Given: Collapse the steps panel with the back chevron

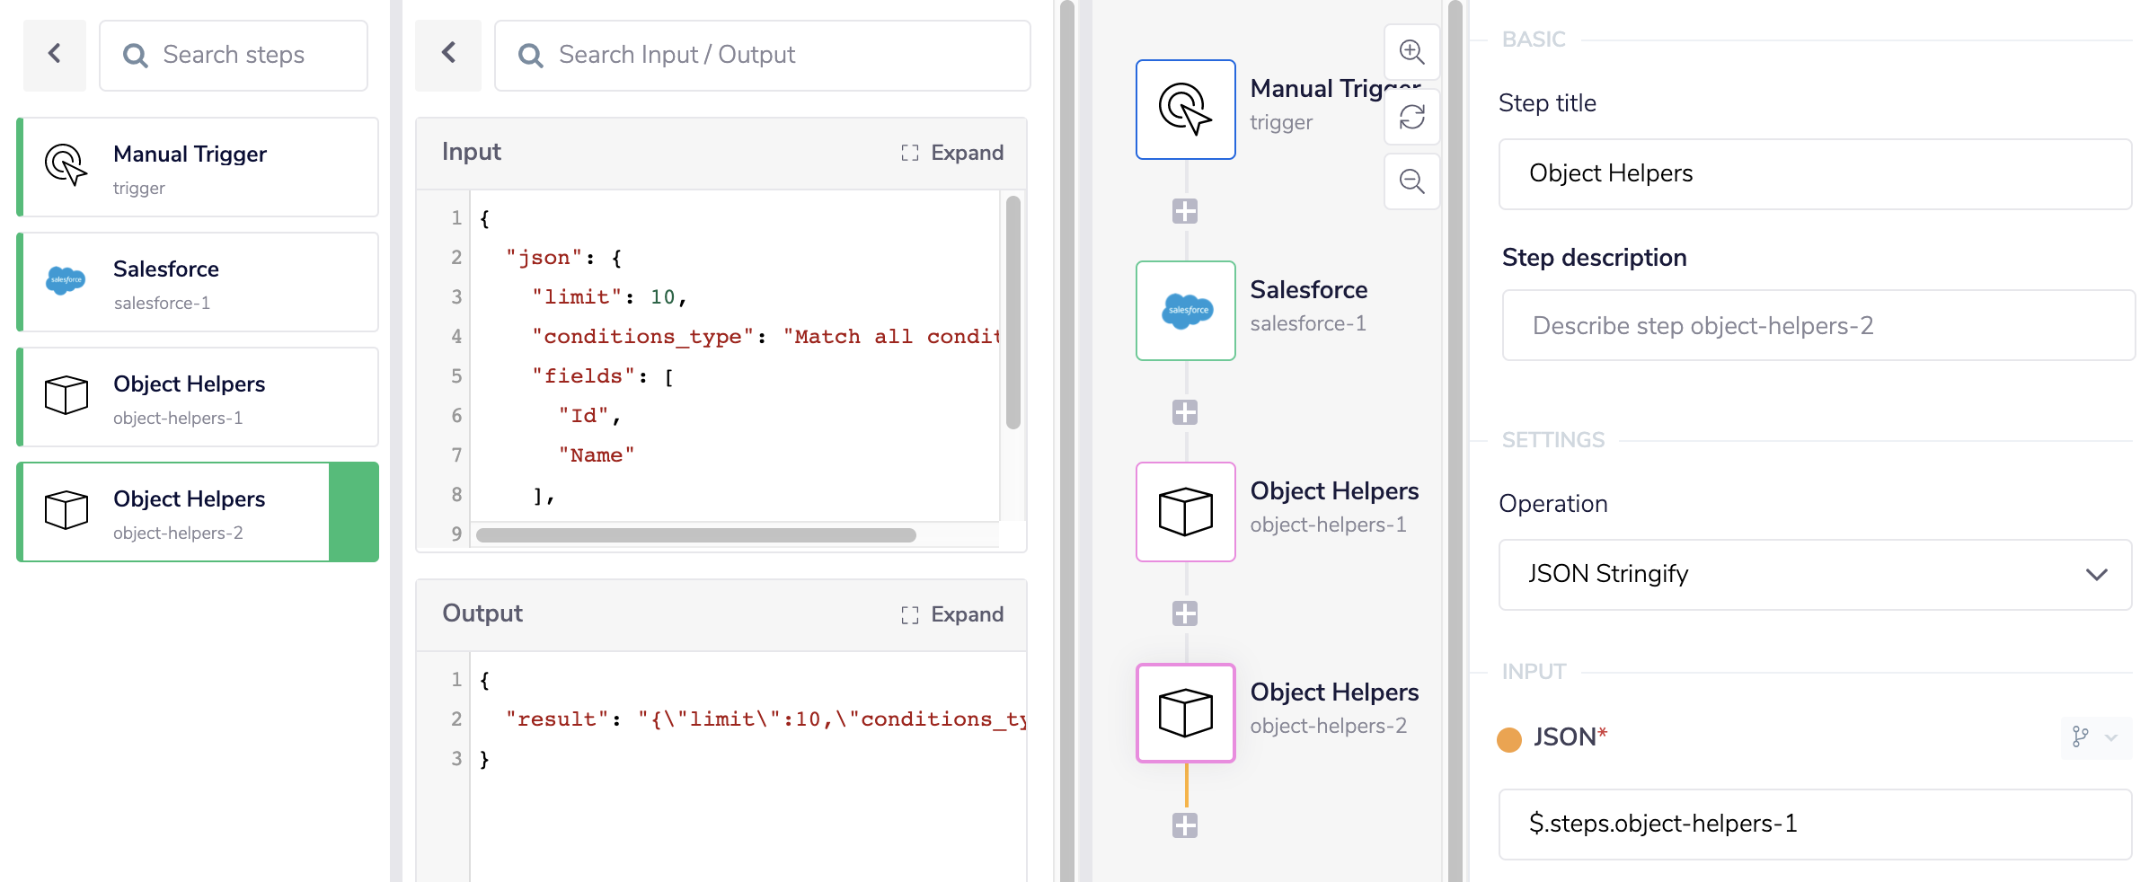Looking at the screenshot, I should click(x=54, y=55).
